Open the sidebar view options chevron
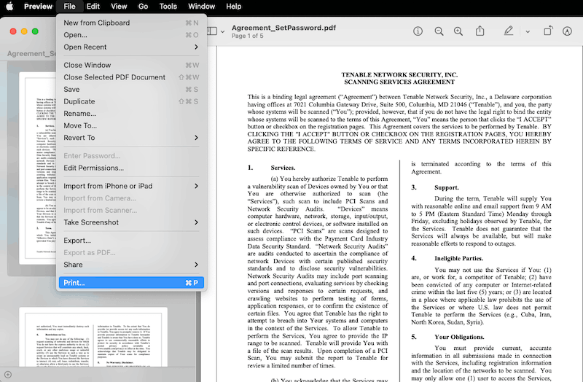This screenshot has width=583, height=382. 222,31
